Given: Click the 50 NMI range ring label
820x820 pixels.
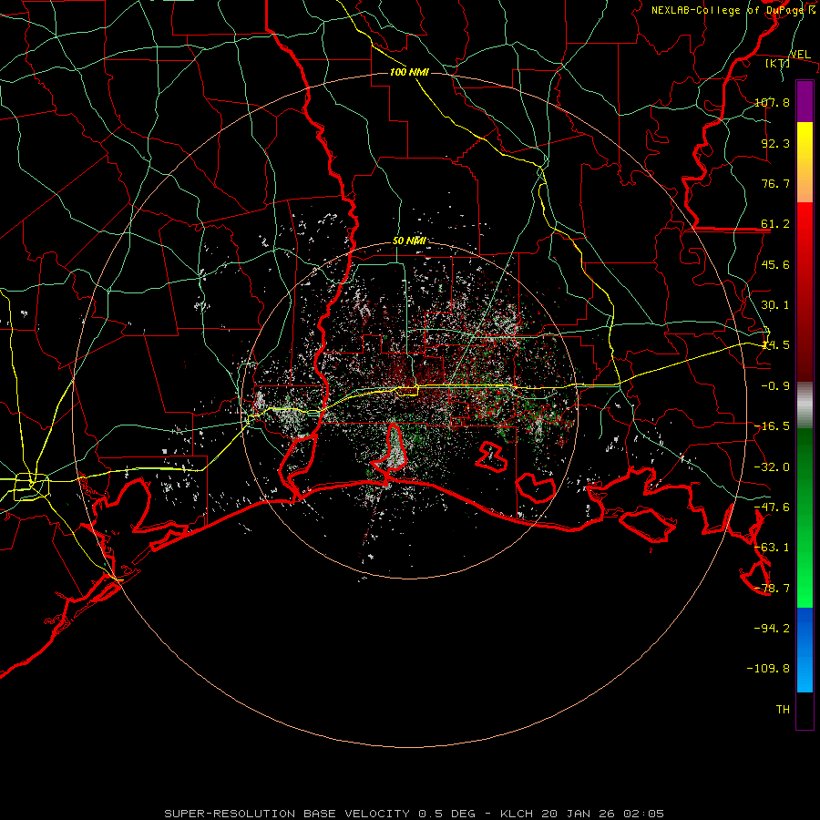Looking at the screenshot, I should (x=409, y=241).
